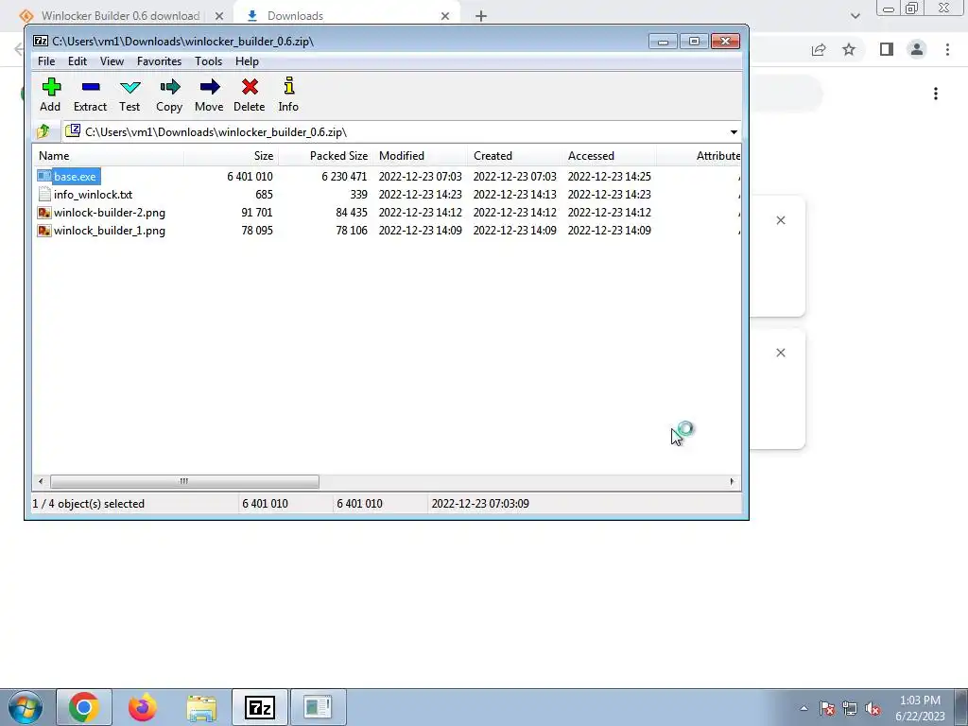
Task: Open the Help menu
Action: (x=247, y=61)
